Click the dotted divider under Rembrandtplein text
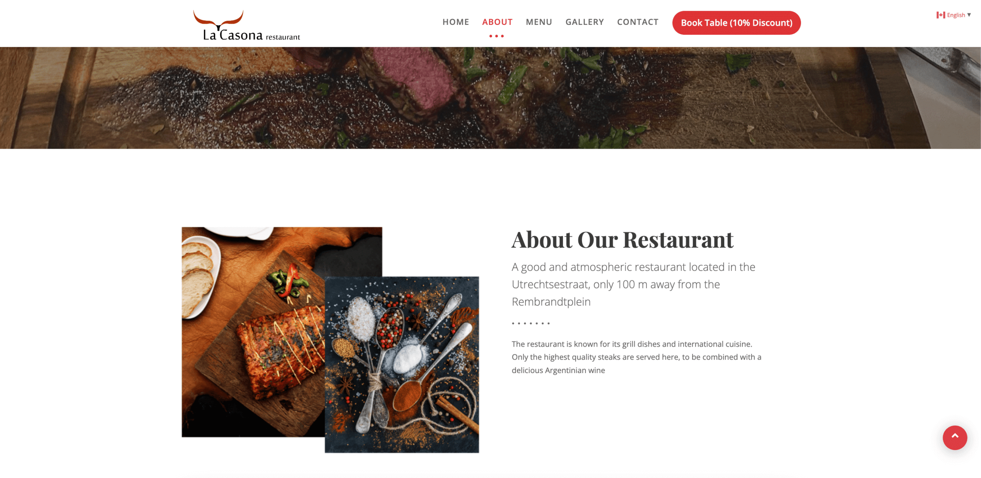The image size is (981, 478). point(531,323)
